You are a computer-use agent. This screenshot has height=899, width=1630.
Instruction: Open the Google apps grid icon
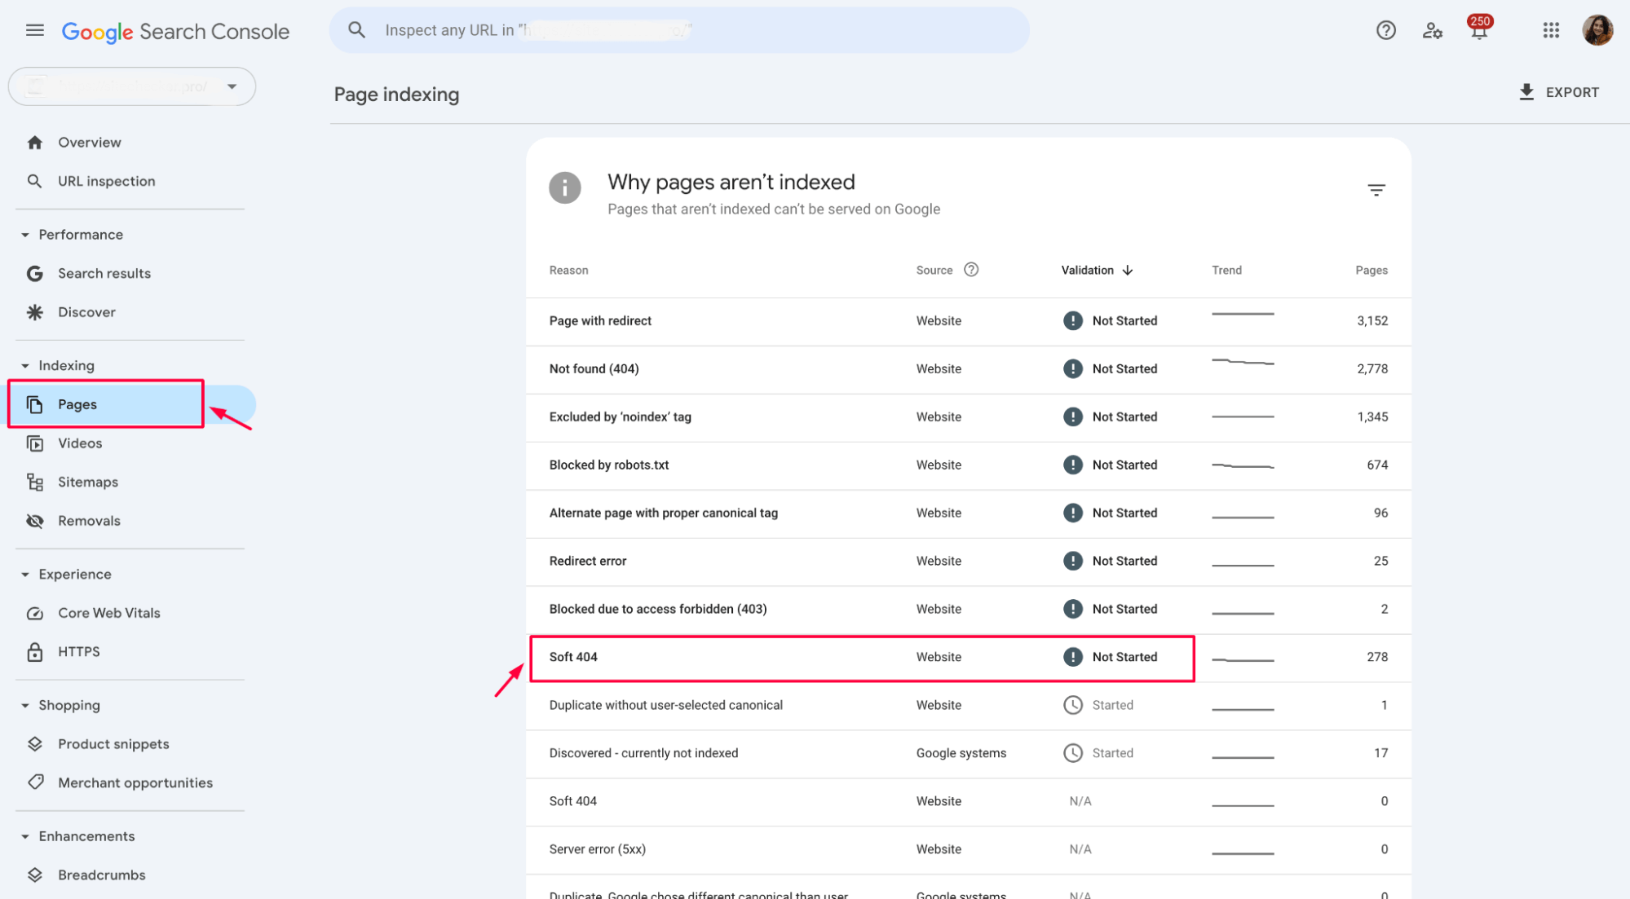(1550, 30)
